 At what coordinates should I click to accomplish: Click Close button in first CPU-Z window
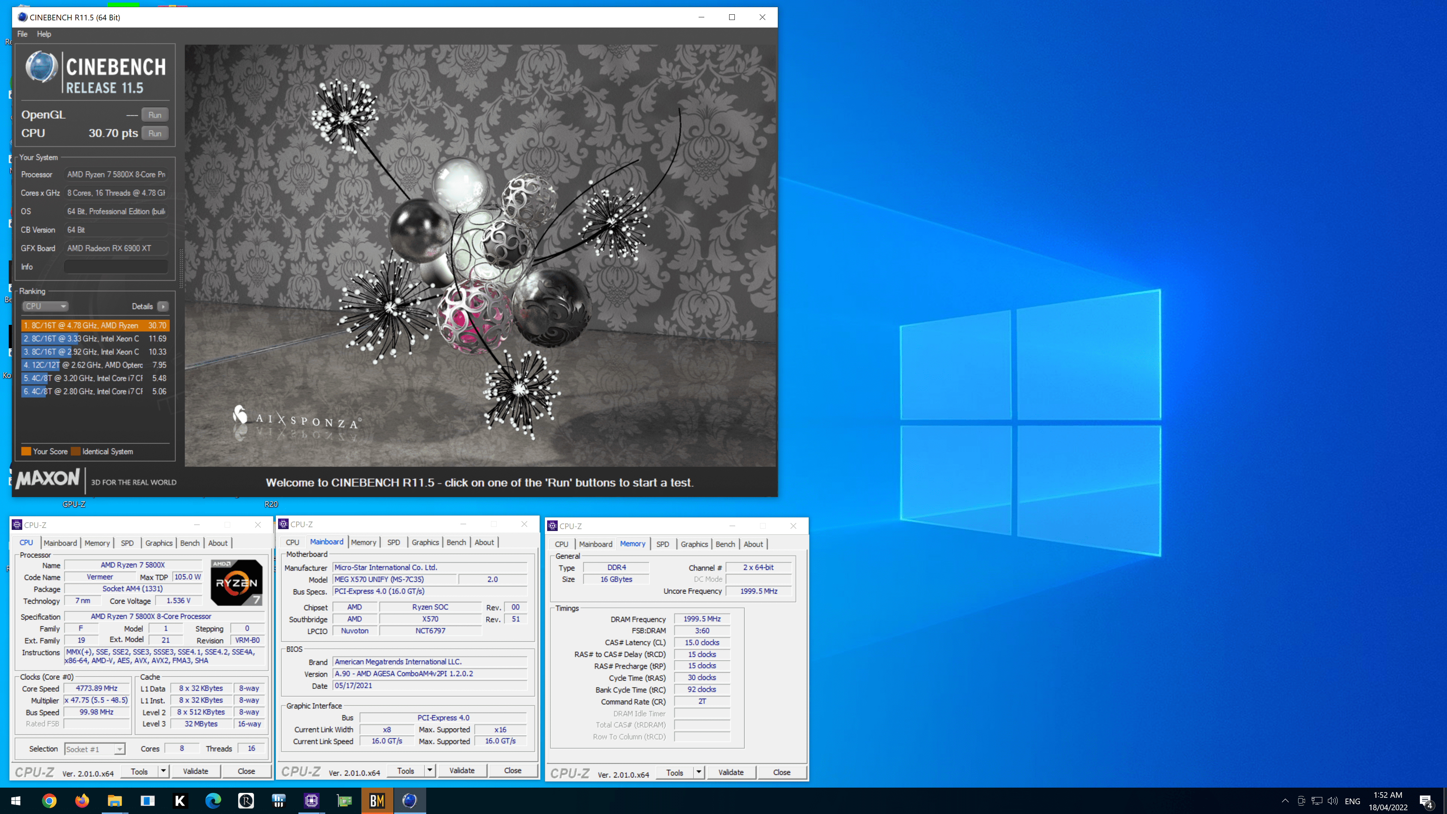(246, 771)
